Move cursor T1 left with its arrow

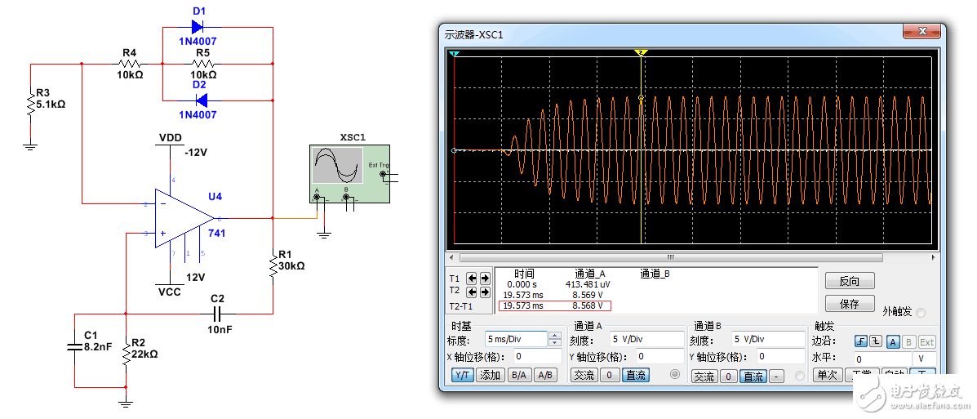472,278
